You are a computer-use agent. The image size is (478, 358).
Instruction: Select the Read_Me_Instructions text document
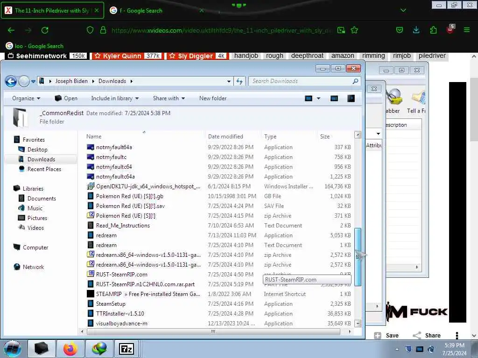[123, 226]
